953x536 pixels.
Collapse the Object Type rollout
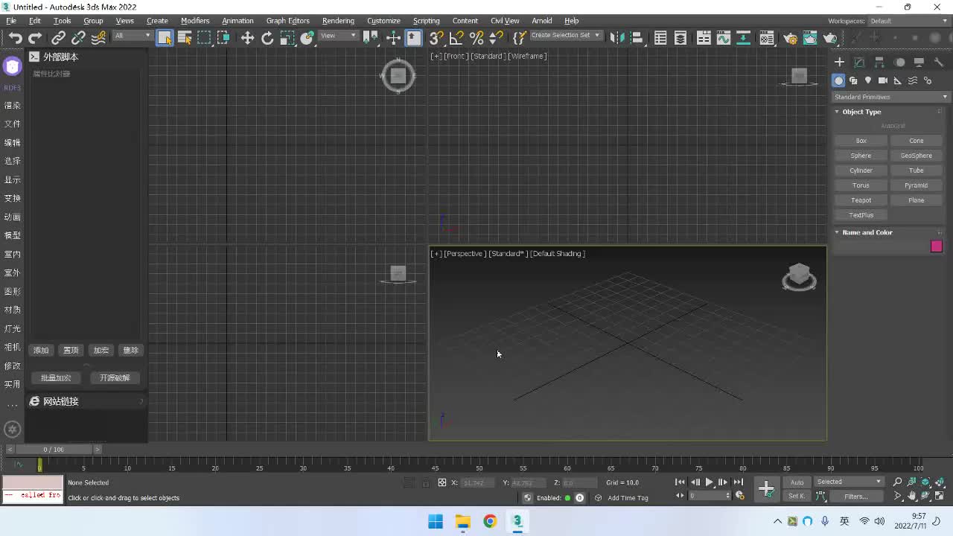click(x=861, y=112)
